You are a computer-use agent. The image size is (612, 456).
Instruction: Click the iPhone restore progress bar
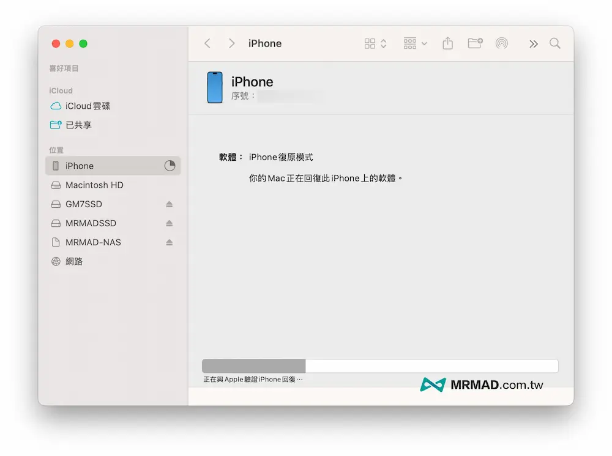(x=379, y=366)
